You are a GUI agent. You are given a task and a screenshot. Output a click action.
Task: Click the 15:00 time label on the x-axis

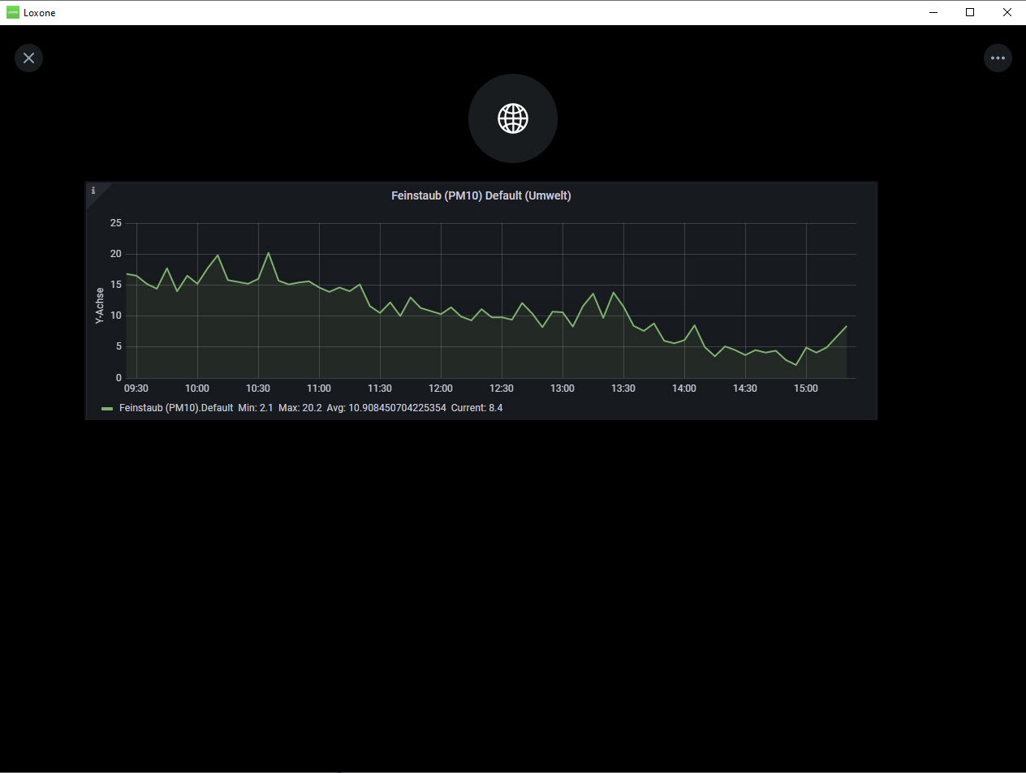click(806, 389)
